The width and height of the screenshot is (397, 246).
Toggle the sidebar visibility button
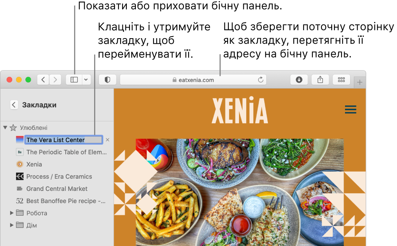74,80
